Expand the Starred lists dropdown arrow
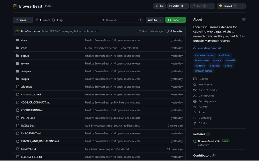 click(242, 6)
